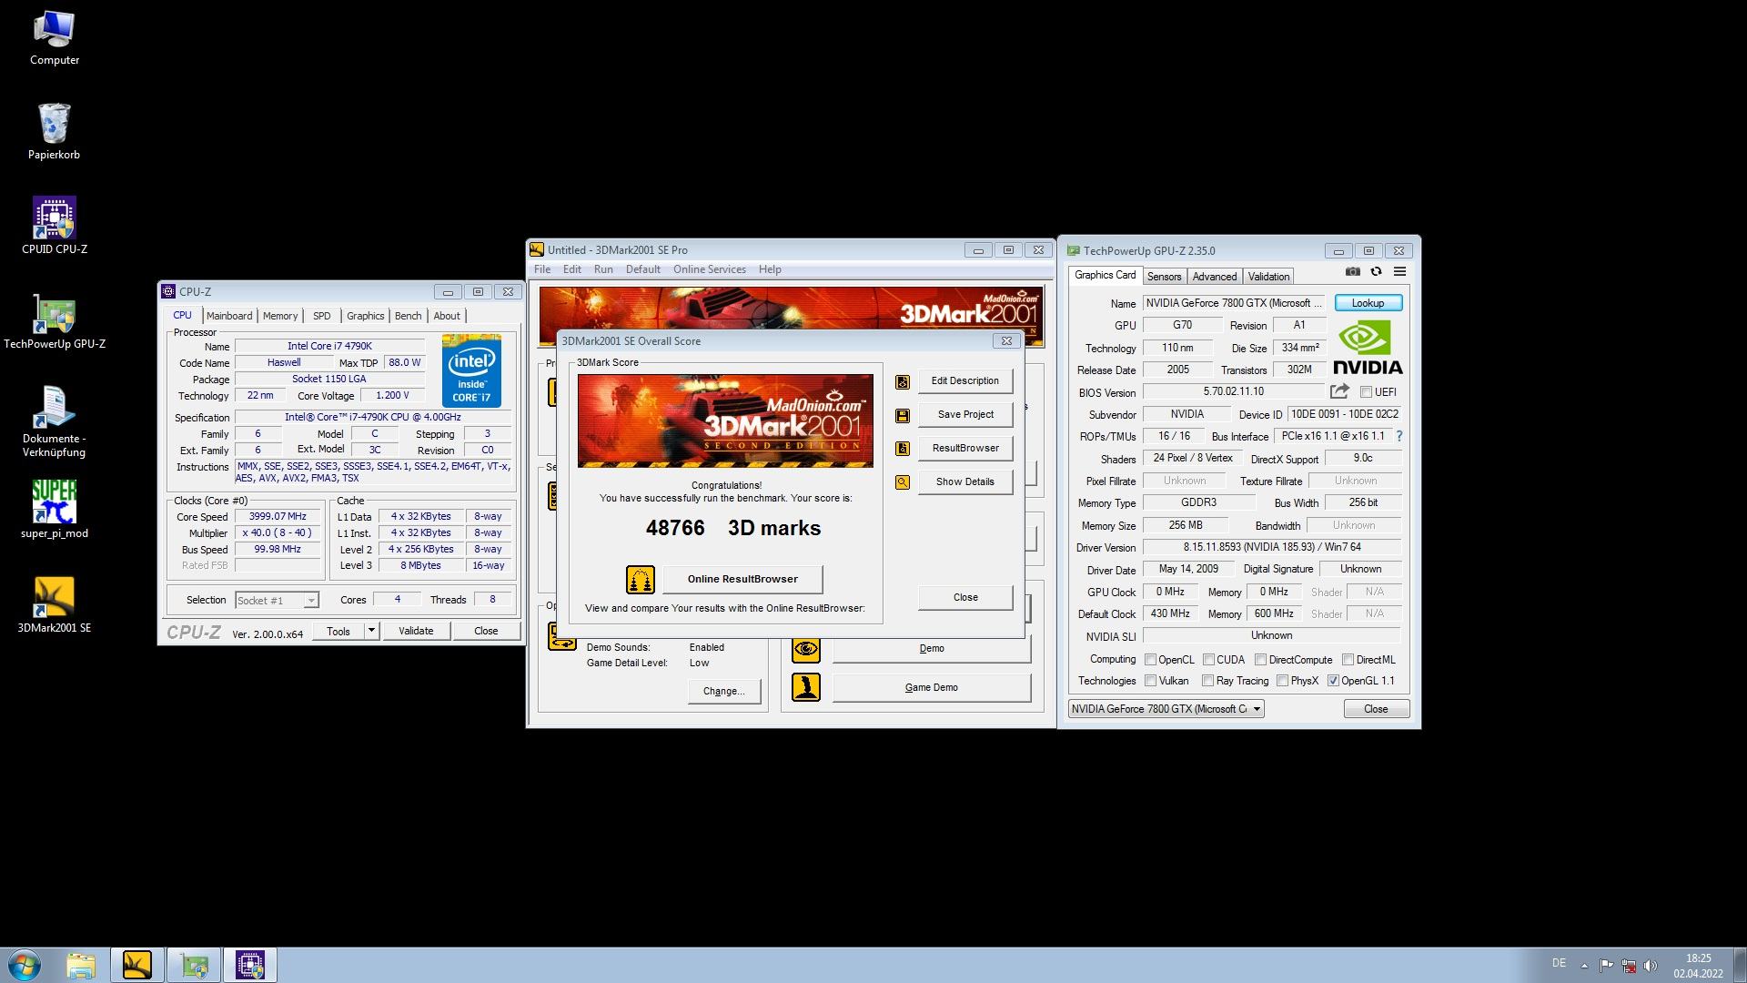Switch to GPU-Z Sensors tab
1747x983 pixels.
coord(1164,277)
